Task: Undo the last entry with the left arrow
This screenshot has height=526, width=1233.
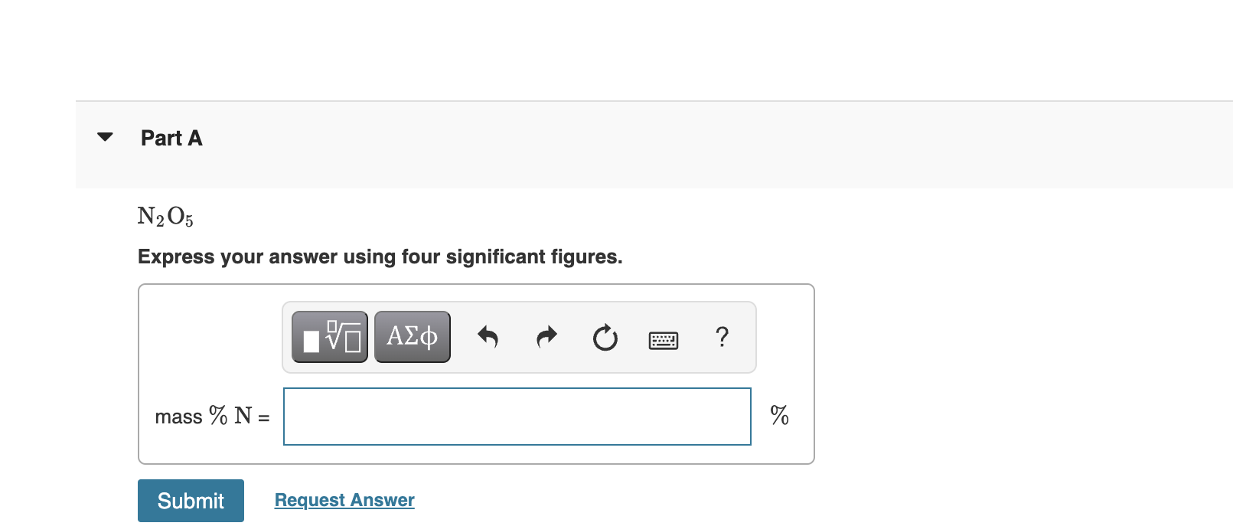Action: (488, 337)
